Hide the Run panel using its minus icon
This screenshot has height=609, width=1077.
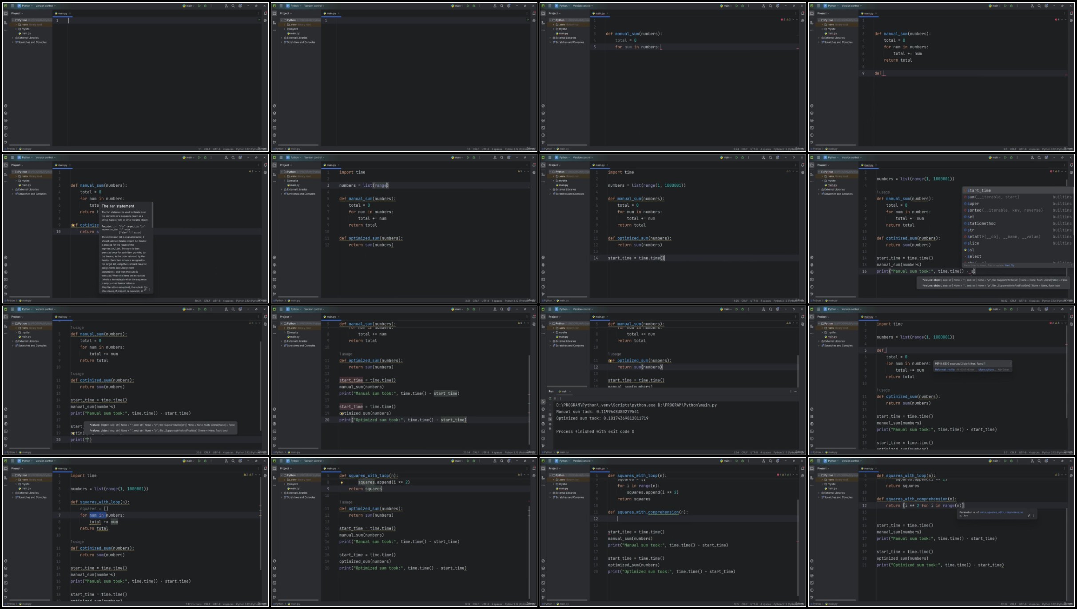795,391
